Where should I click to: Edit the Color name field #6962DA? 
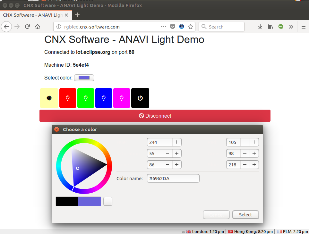click(x=173, y=179)
